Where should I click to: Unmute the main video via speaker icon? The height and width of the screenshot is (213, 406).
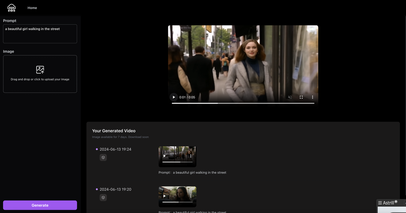coord(290,97)
